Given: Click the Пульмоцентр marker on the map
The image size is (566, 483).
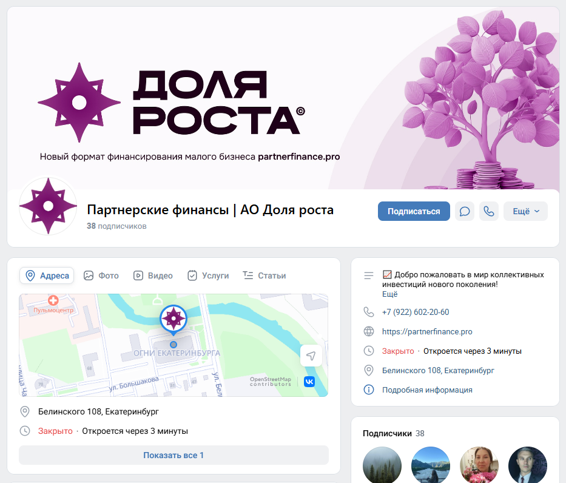Looking at the screenshot, I should coord(53,305).
